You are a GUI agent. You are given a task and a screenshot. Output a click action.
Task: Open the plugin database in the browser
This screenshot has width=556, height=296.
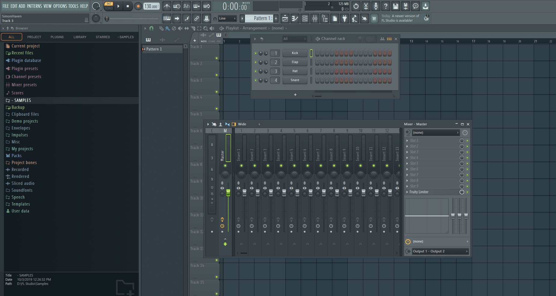pos(26,60)
